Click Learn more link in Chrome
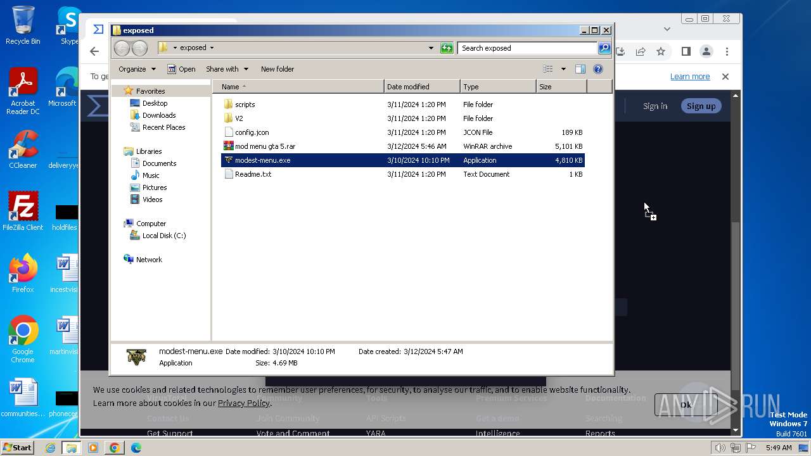 pos(690,77)
